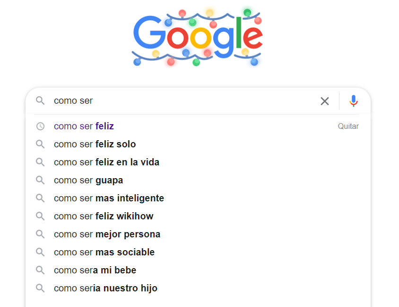Pick the como ser guapa suggestion
This screenshot has width=399, height=307.
pyautogui.click(x=88, y=181)
